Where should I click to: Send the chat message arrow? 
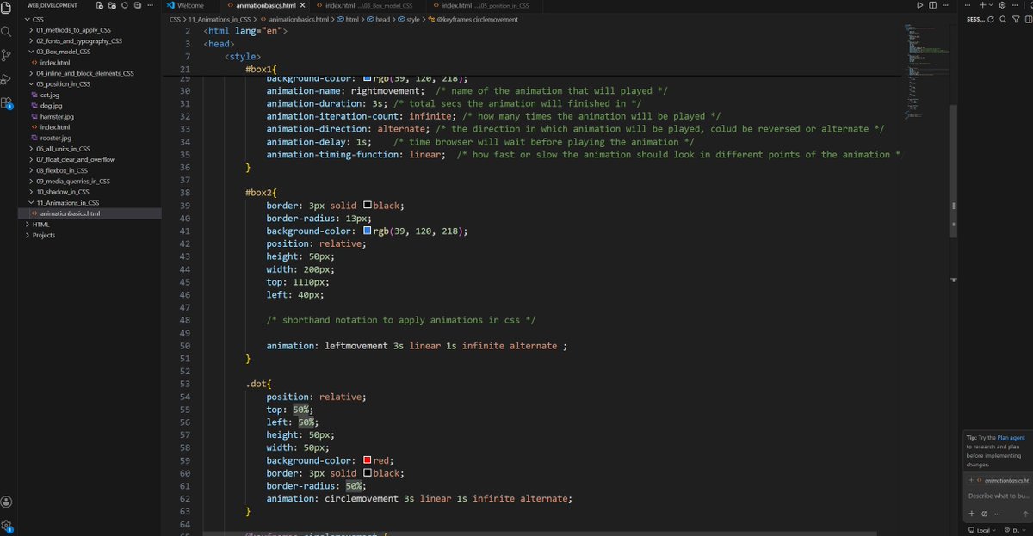click(x=1025, y=514)
